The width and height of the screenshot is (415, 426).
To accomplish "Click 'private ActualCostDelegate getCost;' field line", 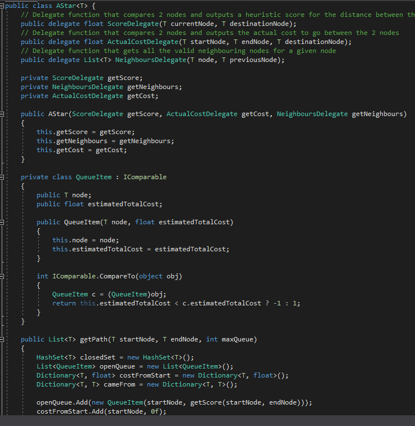I will (x=90, y=96).
